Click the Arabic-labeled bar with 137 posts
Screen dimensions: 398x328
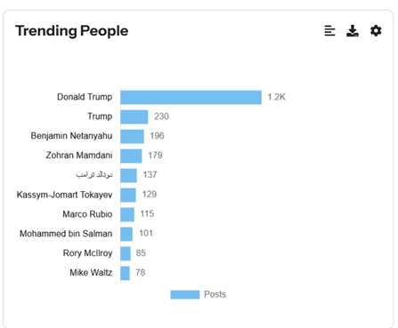coord(128,175)
